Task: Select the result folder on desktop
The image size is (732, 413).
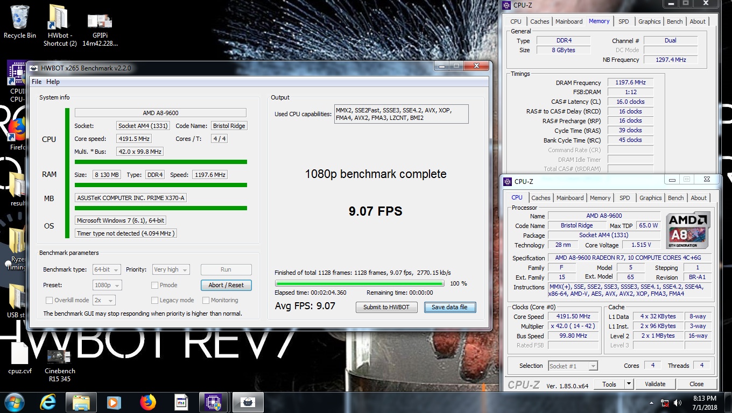Action: (x=18, y=189)
